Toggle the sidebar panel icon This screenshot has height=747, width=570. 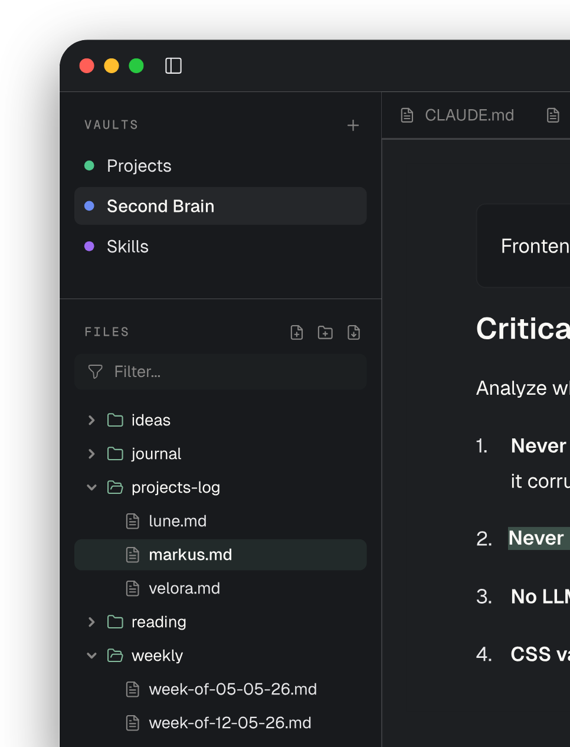(x=173, y=65)
